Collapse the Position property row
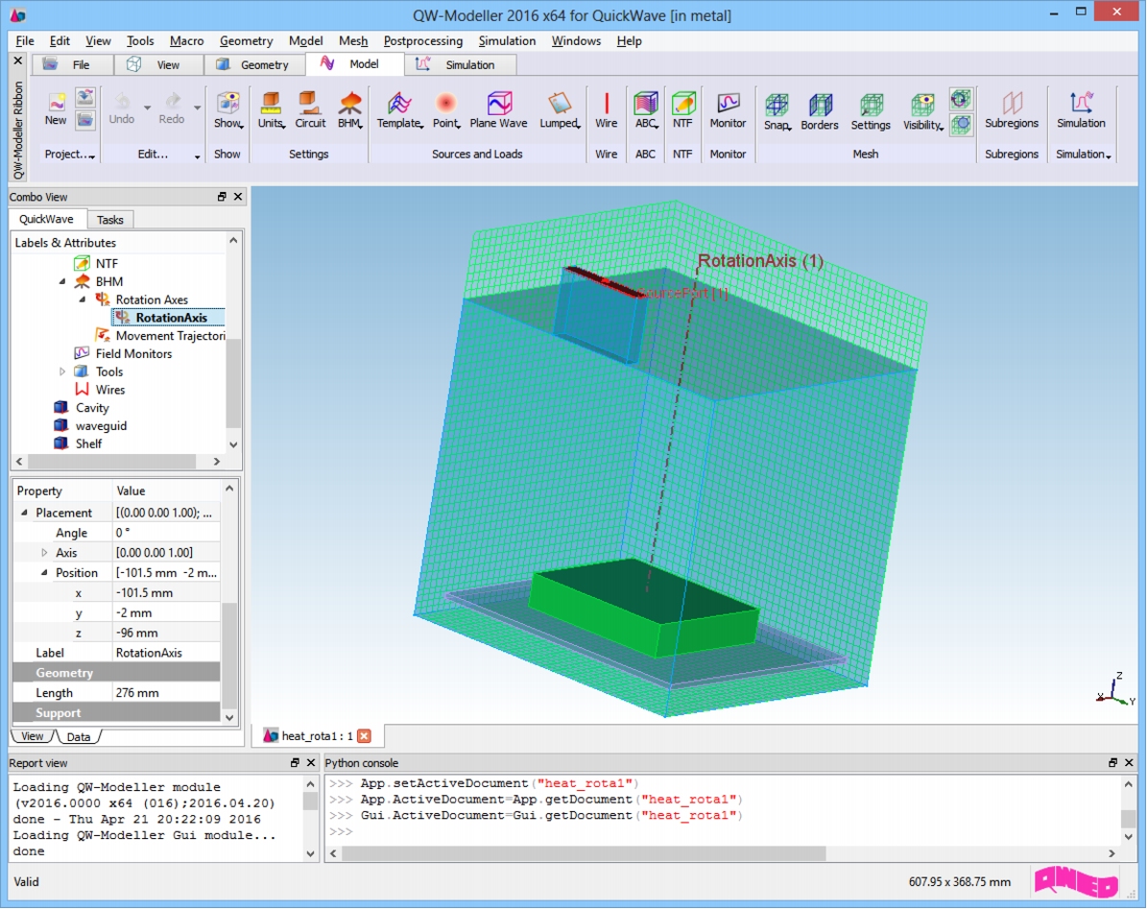Image resolution: width=1148 pixels, height=910 pixels. (x=44, y=572)
